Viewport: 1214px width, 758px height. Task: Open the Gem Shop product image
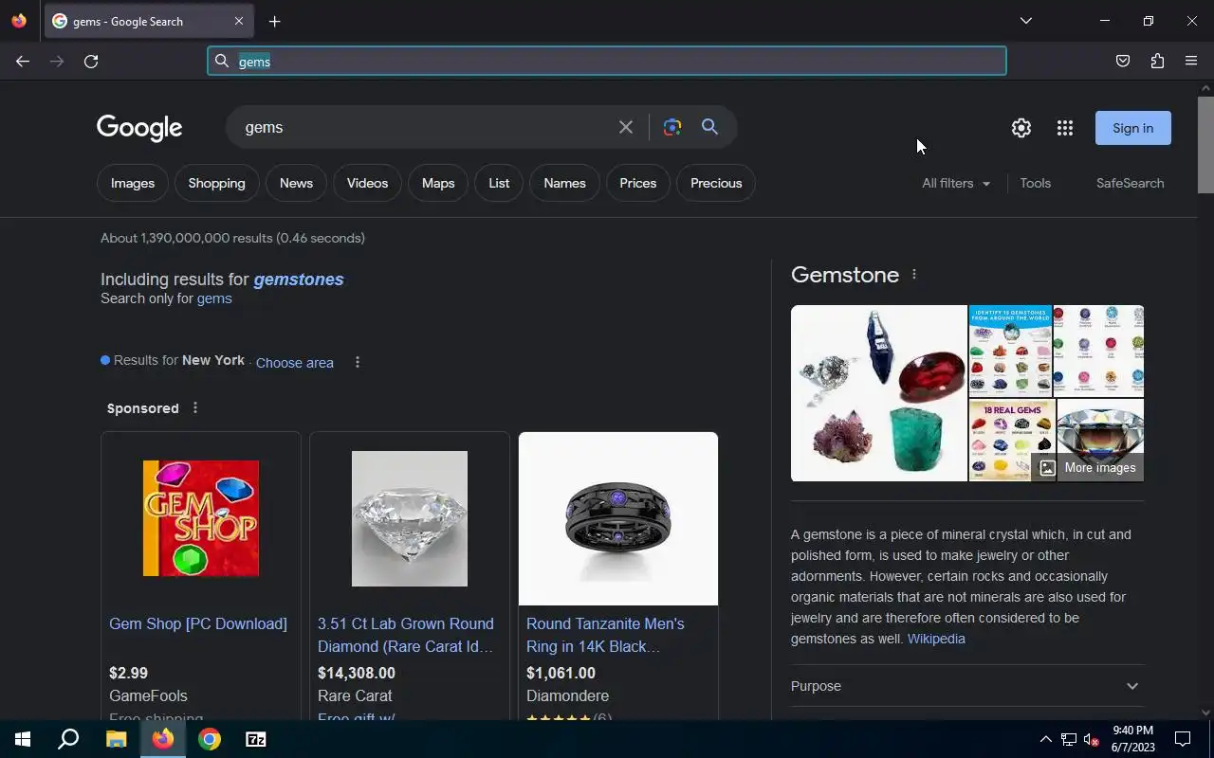click(x=201, y=518)
